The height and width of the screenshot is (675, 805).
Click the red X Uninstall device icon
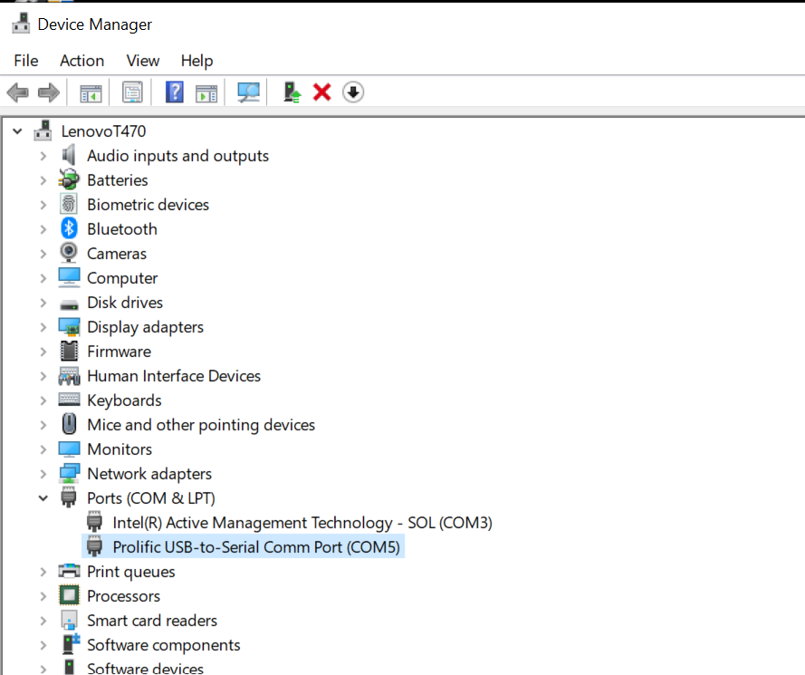click(x=321, y=92)
